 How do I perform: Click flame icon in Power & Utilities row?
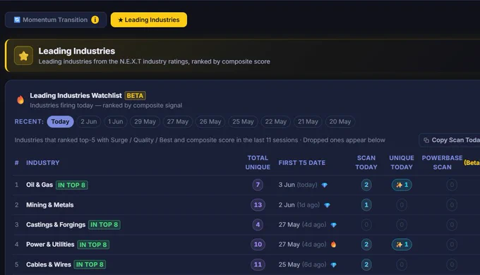click(333, 245)
